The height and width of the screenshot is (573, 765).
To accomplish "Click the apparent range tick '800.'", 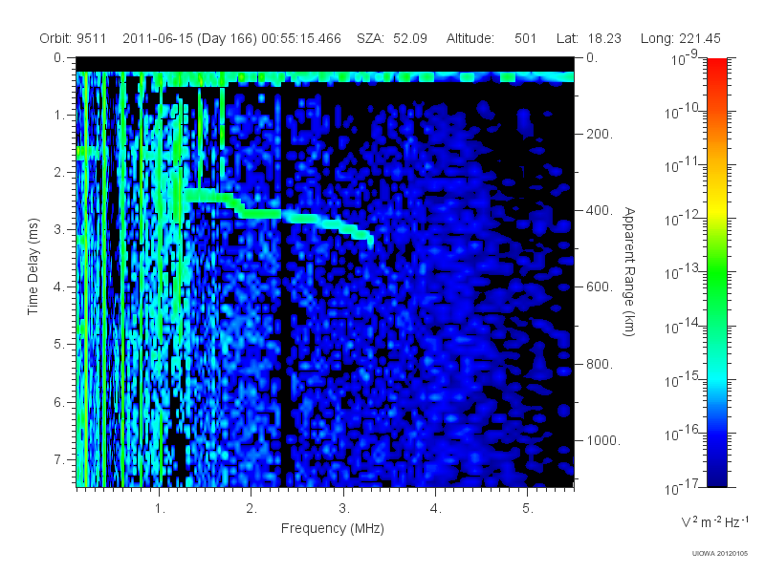I will [x=600, y=364].
